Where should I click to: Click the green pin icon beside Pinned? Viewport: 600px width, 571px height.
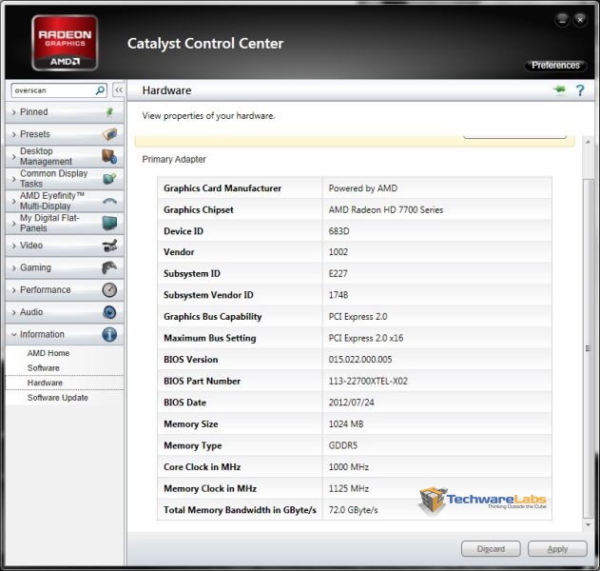tap(109, 112)
